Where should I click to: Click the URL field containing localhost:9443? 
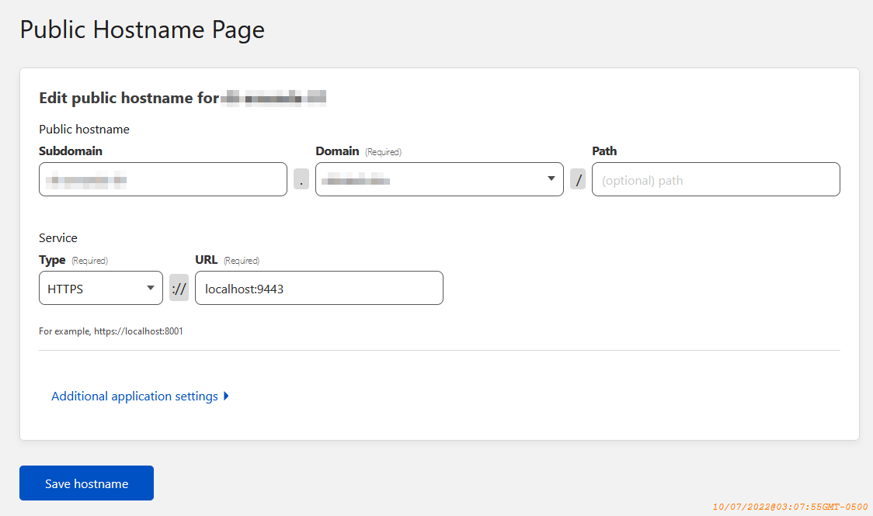coord(318,288)
